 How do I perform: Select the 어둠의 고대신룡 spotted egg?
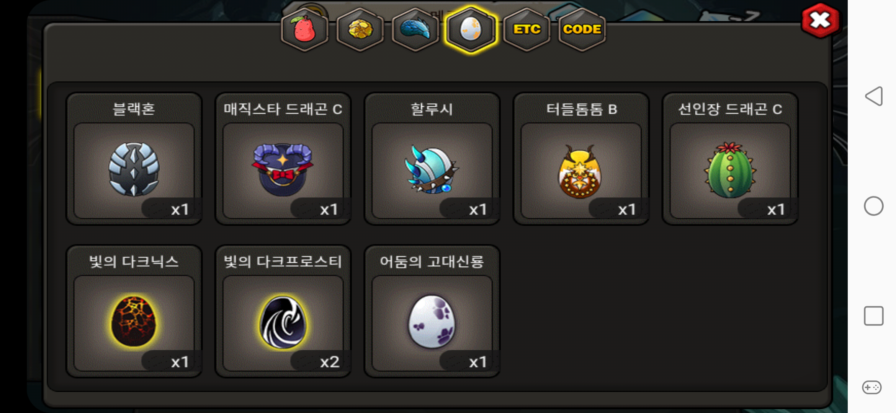click(432, 311)
